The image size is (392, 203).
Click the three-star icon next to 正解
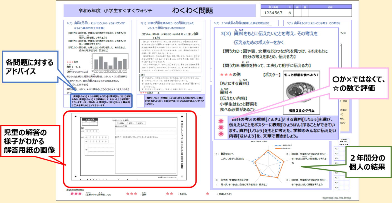tap(132, 194)
